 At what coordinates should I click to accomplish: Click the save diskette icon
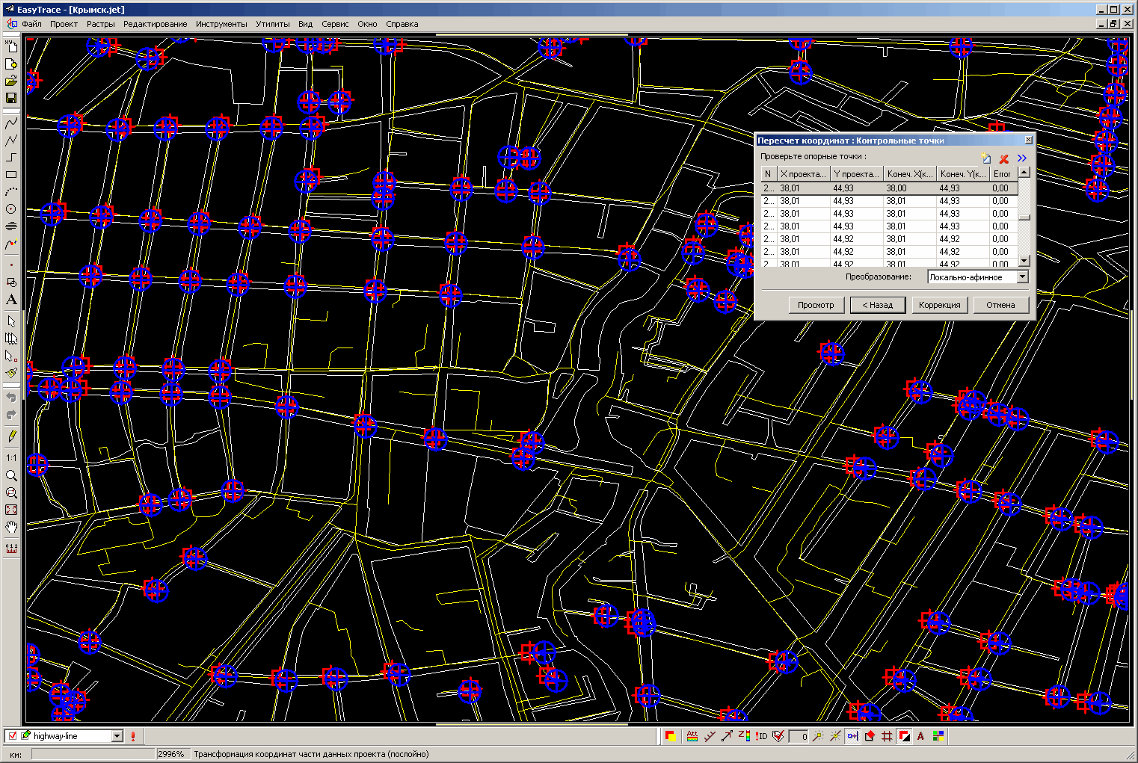(x=11, y=98)
